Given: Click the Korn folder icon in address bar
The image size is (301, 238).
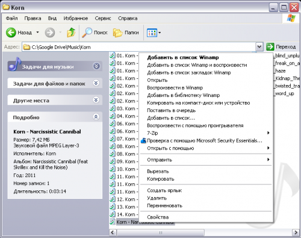Looking at the screenshot, I should coord(26,47).
